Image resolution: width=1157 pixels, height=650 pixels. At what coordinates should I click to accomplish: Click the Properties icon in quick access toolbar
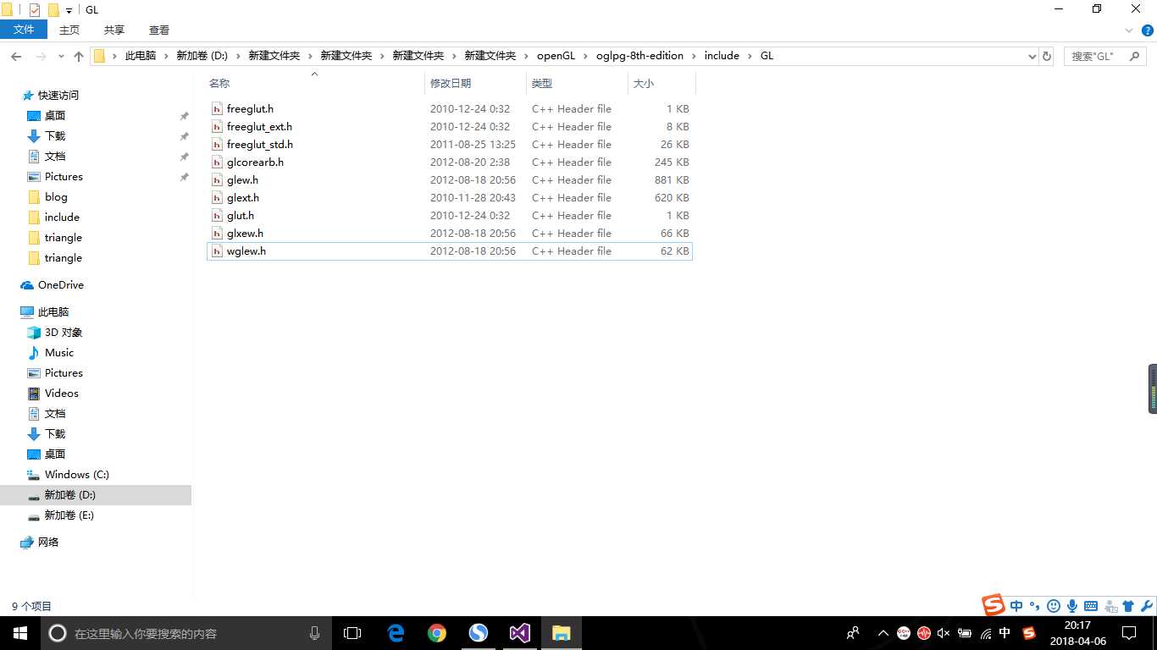coord(35,10)
